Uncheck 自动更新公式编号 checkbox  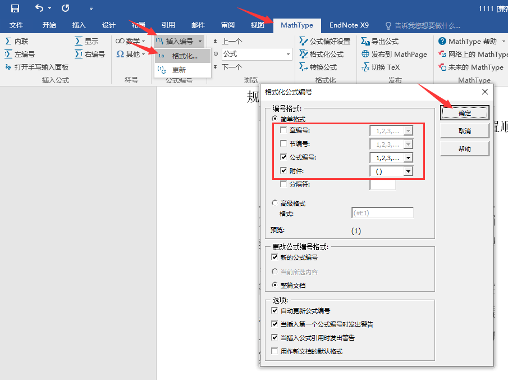pyautogui.click(x=274, y=310)
